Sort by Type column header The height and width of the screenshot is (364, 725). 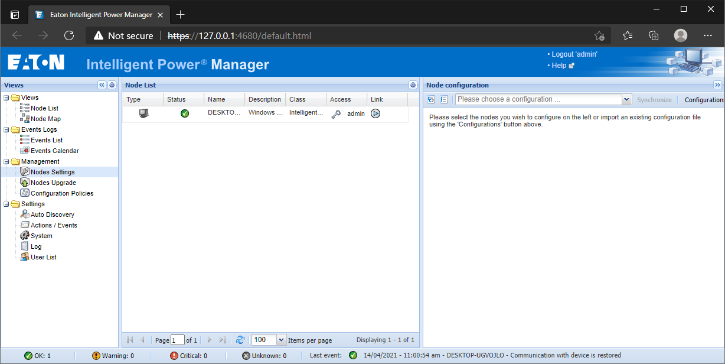coord(142,99)
